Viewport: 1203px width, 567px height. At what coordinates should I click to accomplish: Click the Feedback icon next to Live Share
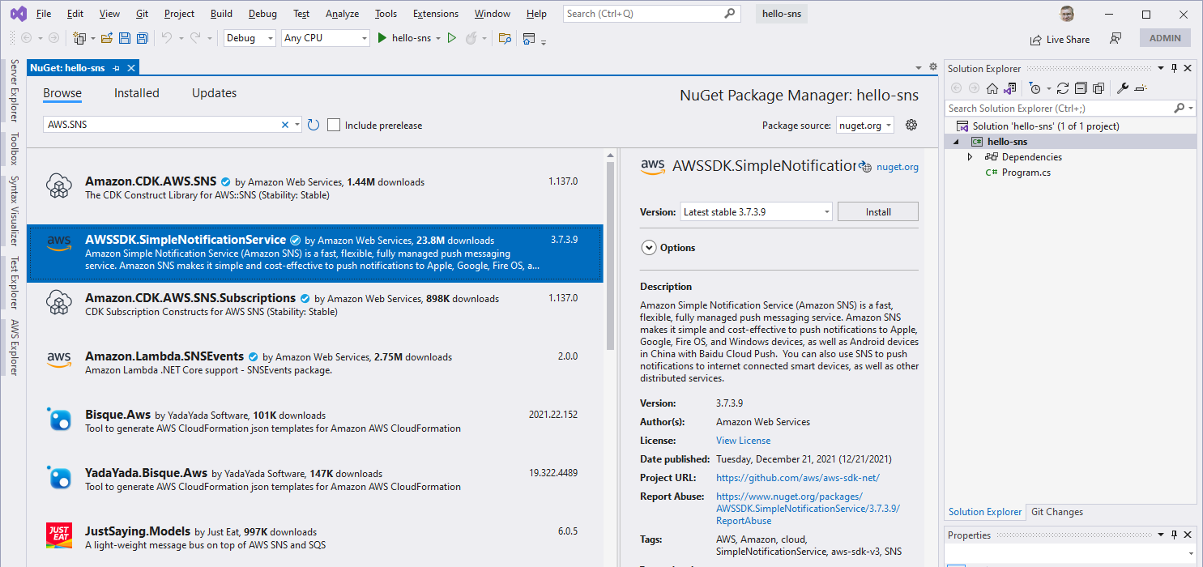point(1116,38)
